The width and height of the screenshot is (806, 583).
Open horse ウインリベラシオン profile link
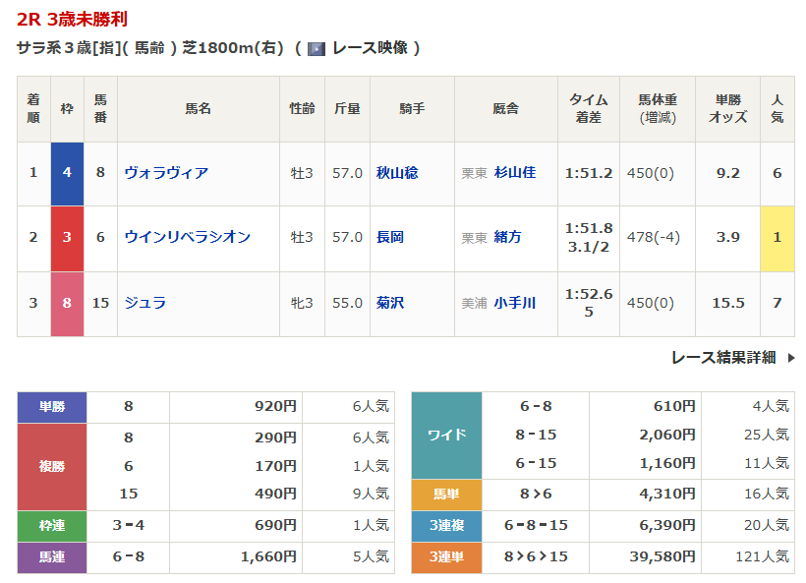click(187, 237)
